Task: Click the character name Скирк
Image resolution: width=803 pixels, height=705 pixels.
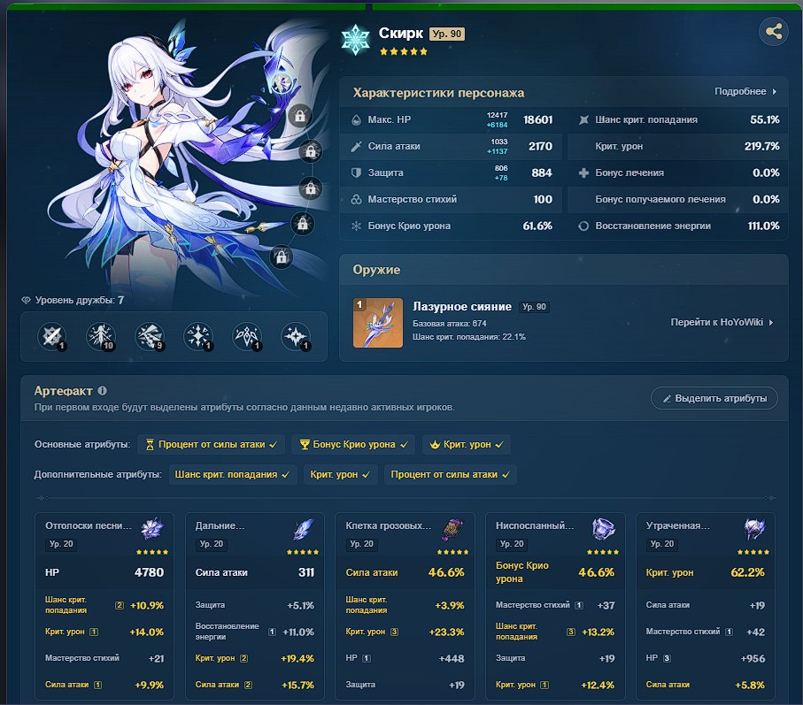Action: (x=400, y=34)
